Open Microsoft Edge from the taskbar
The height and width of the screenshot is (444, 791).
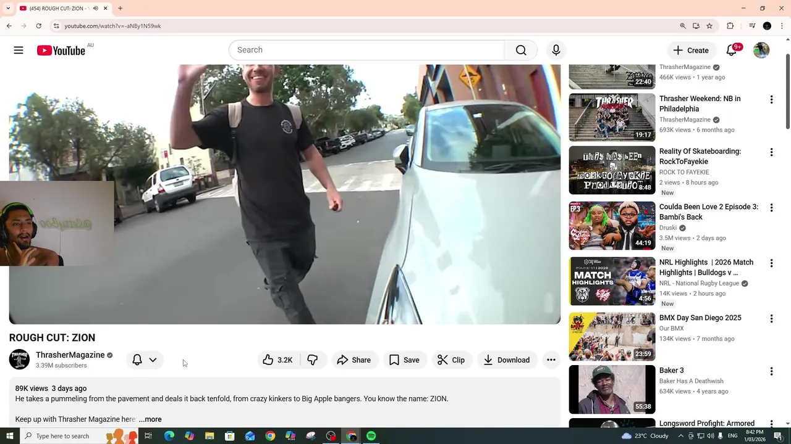pos(169,436)
